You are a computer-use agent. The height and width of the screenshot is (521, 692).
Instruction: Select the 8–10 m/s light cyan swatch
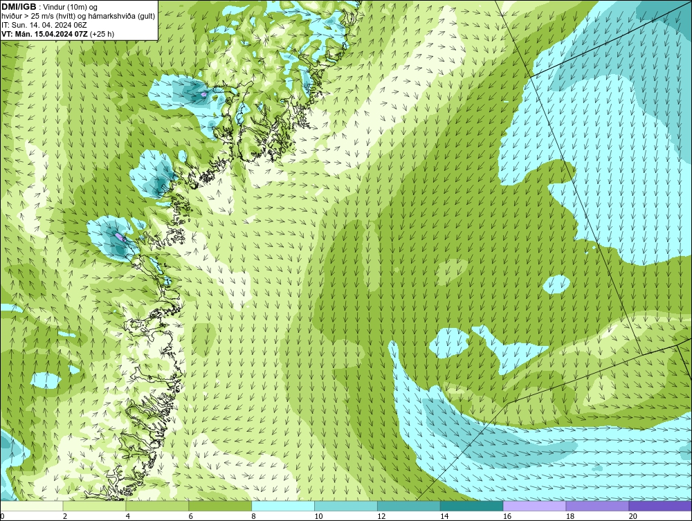[x=283, y=506]
